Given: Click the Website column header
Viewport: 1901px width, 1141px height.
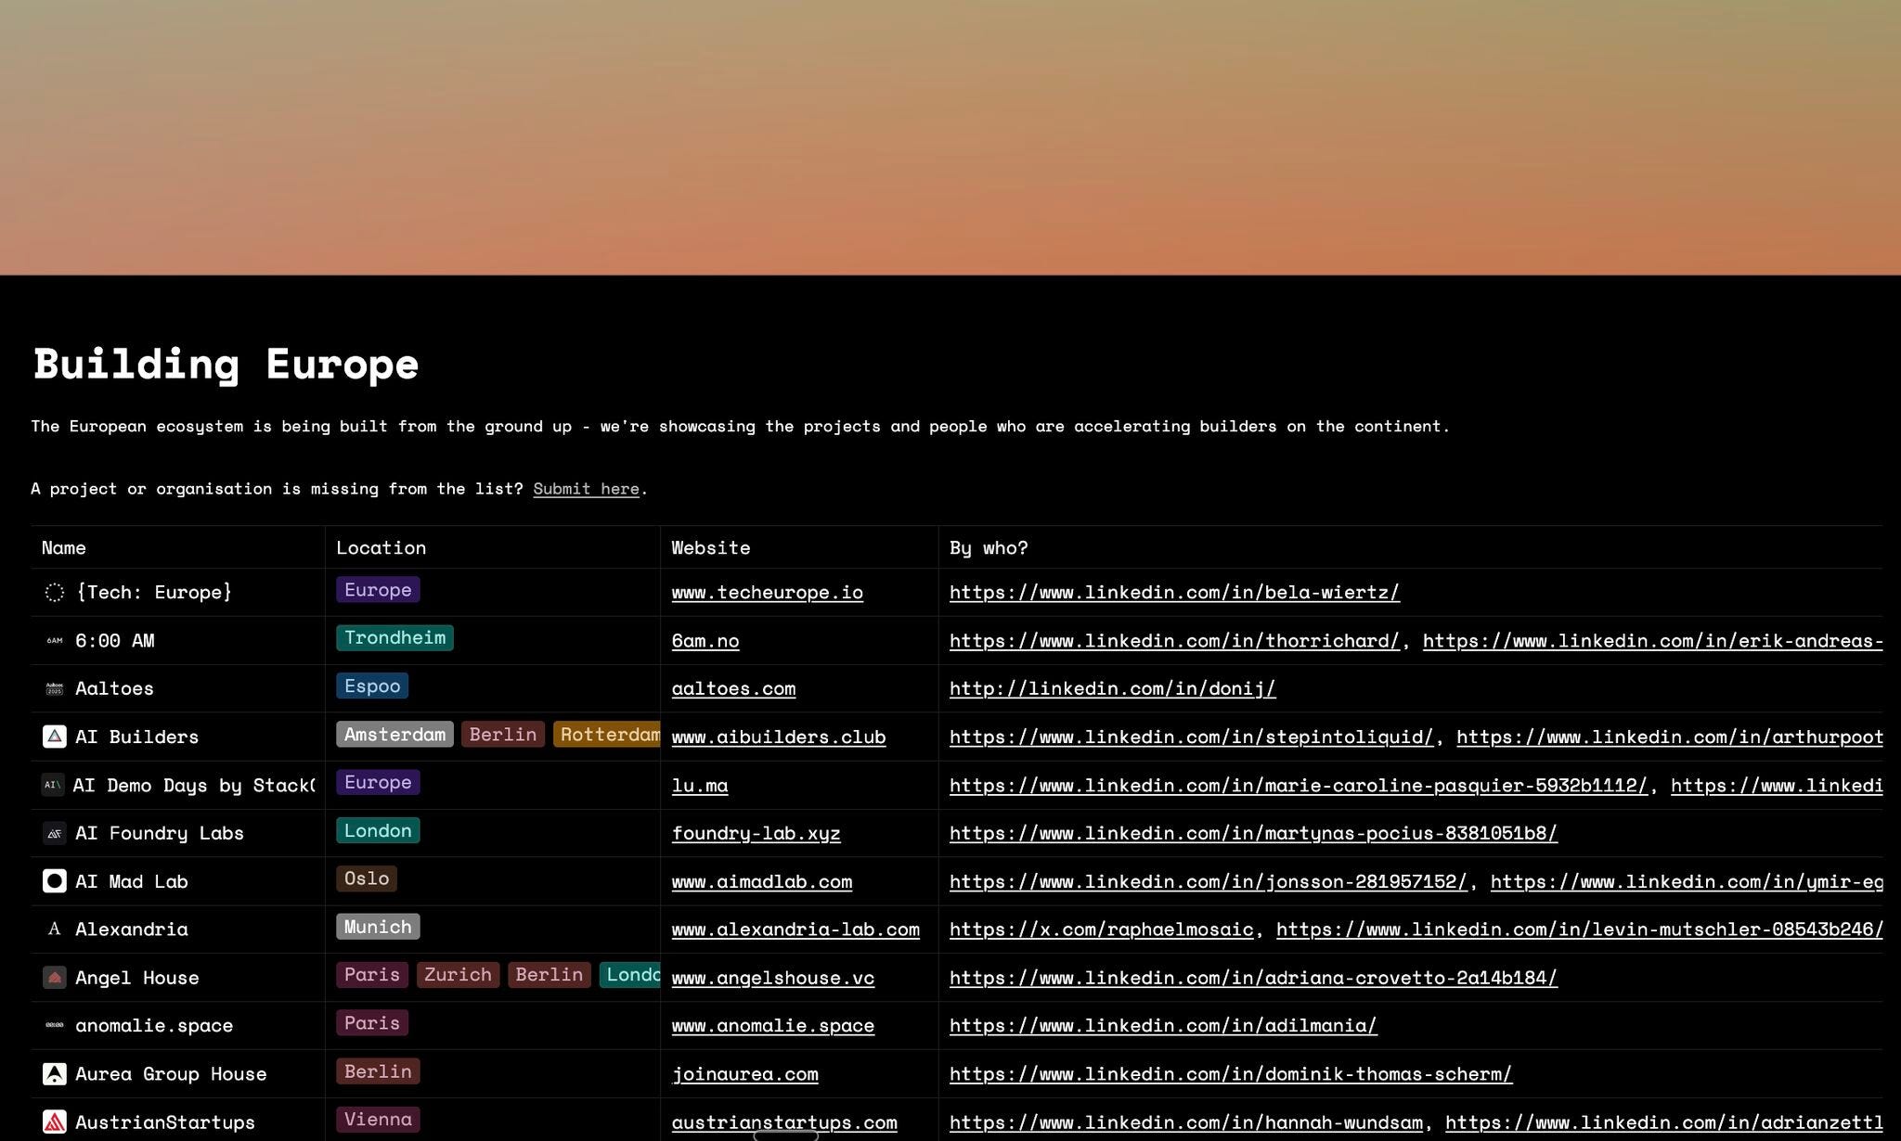Looking at the screenshot, I should tap(710, 548).
